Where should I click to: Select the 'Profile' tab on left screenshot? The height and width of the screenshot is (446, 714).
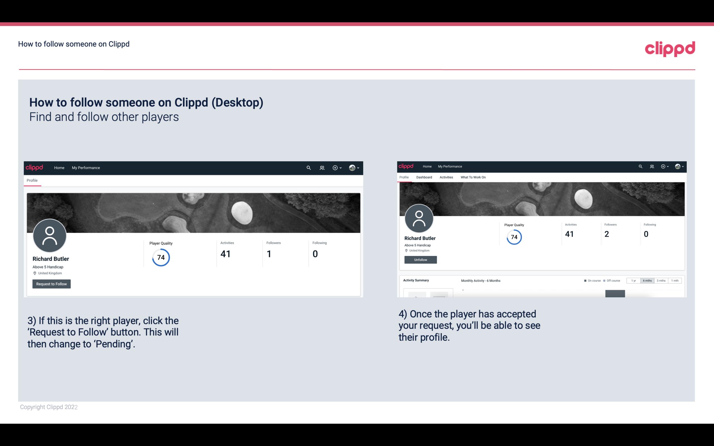[x=32, y=180]
